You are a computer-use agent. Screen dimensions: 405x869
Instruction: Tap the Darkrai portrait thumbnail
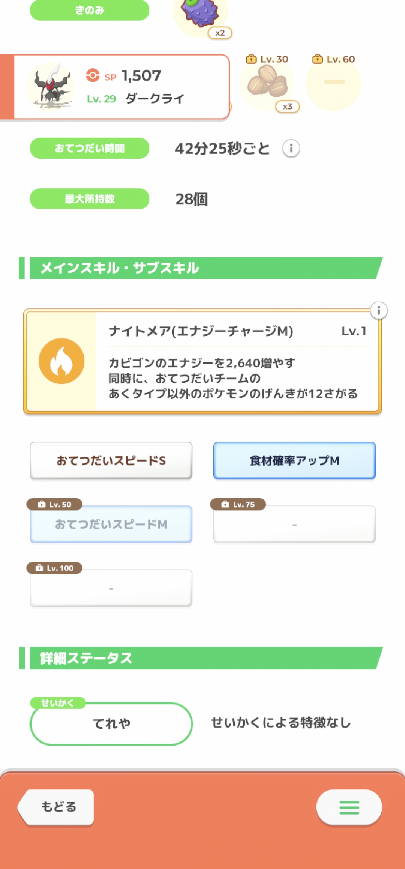(x=51, y=86)
